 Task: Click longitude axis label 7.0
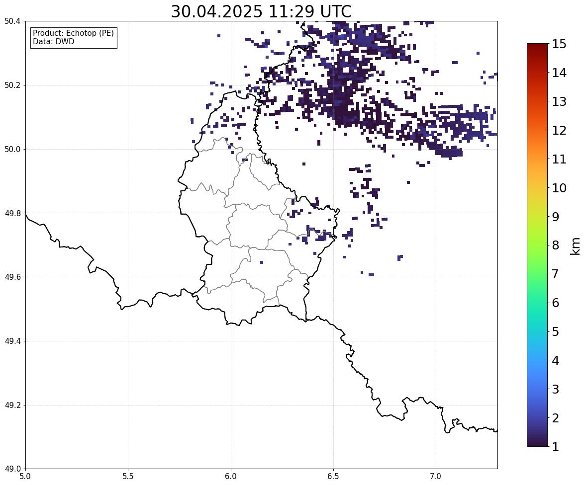pos(436,477)
